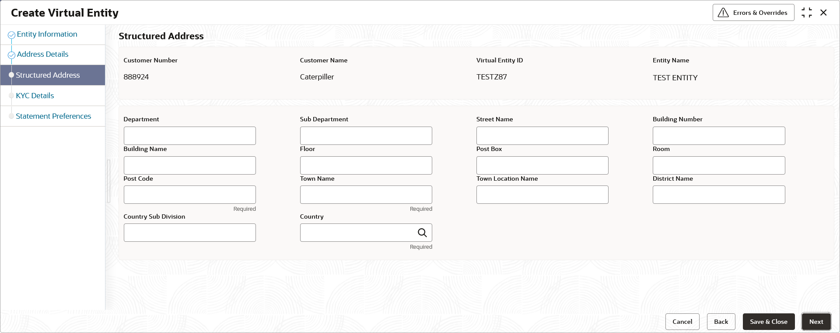This screenshot has width=840, height=333.
Task: Click the Entity Information completed step marker
Action: coord(11,35)
